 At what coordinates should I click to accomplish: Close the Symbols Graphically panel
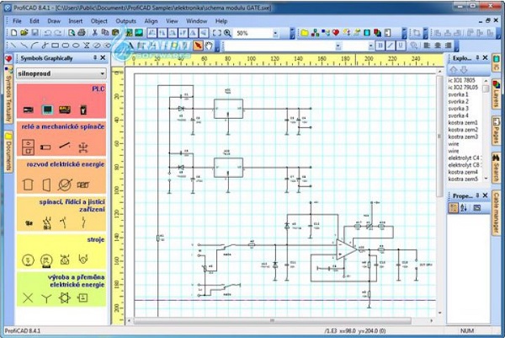pos(103,57)
